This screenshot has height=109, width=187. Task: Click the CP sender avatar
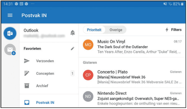pyautogui.click(x=88, y=75)
